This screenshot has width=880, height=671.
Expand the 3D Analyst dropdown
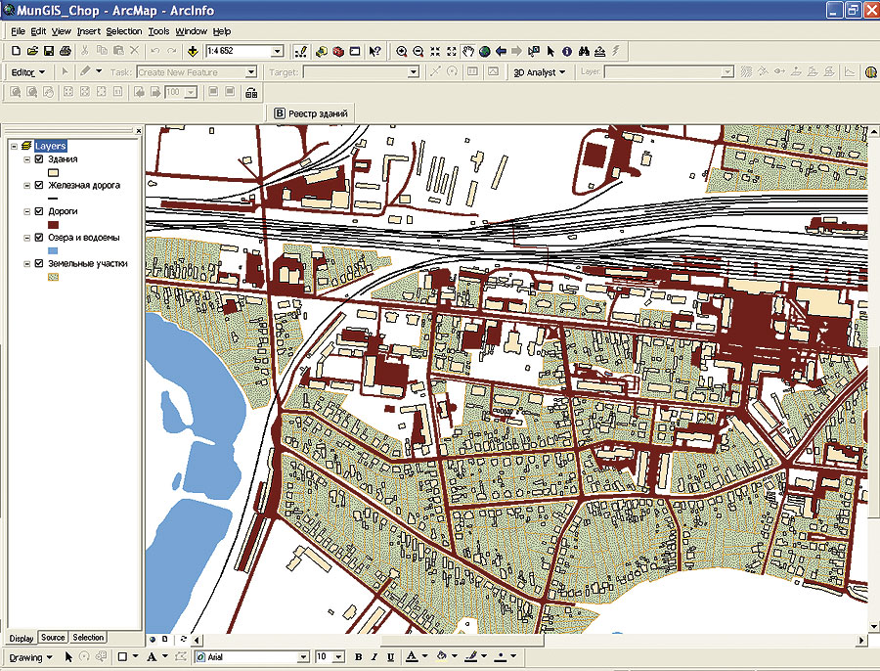540,72
